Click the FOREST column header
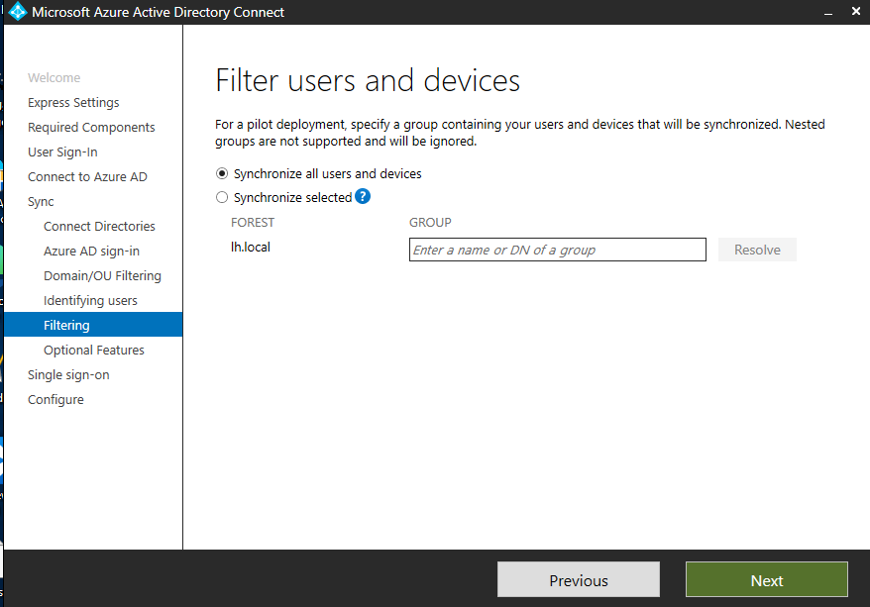This screenshot has height=607, width=870. click(x=253, y=222)
